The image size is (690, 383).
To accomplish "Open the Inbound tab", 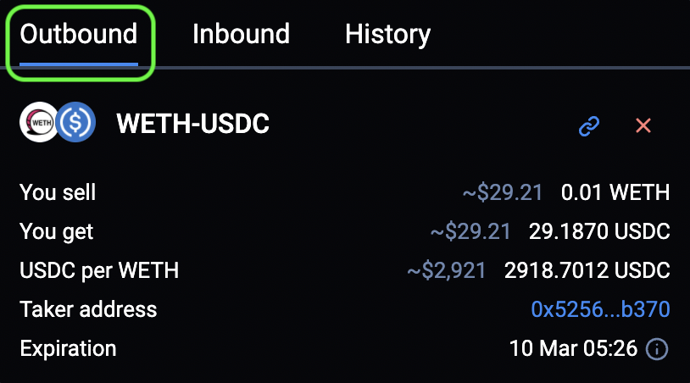I will tap(241, 35).
